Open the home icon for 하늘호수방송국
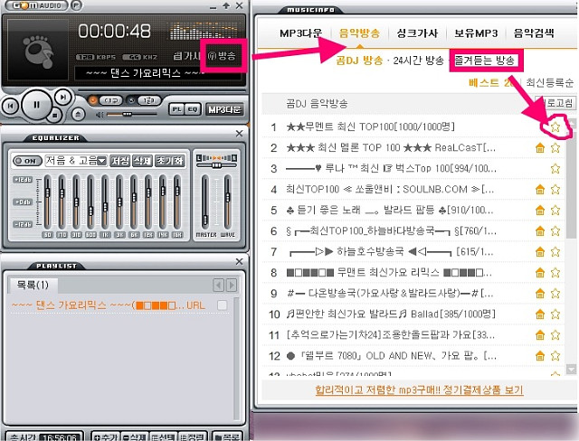This screenshot has width=579, height=441. tap(540, 252)
